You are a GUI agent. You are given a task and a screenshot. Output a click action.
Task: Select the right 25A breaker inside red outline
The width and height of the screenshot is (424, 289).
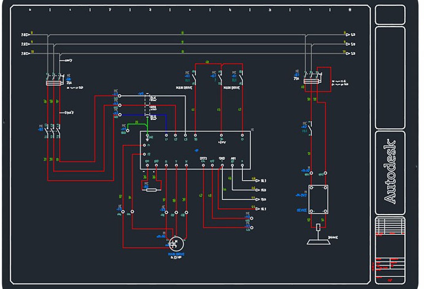coord(312,78)
